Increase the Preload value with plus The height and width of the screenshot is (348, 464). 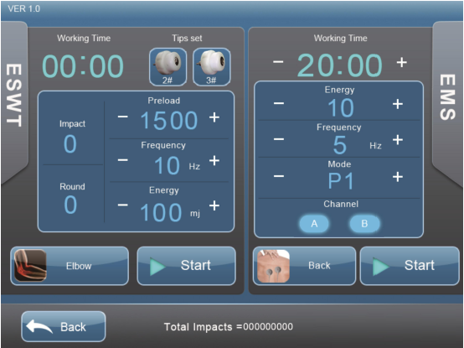[x=214, y=117]
